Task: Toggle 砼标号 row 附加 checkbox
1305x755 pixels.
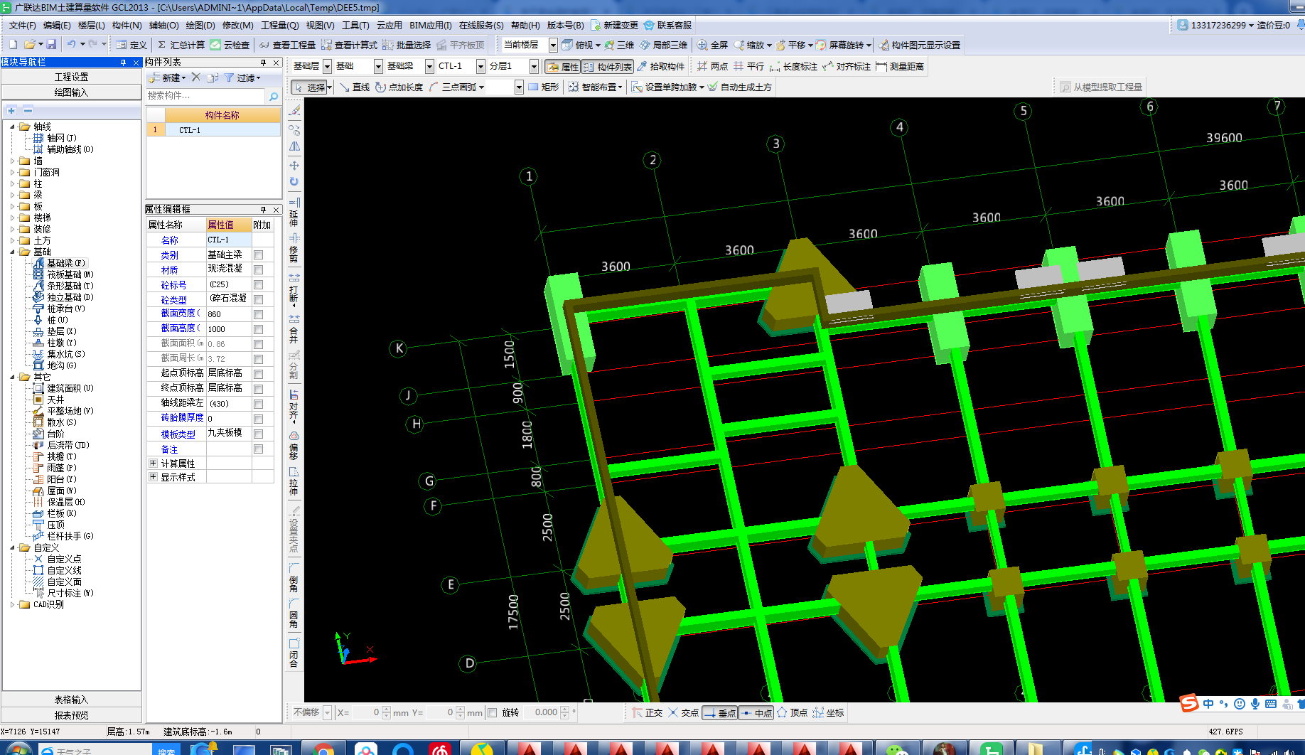Action: coord(259,284)
